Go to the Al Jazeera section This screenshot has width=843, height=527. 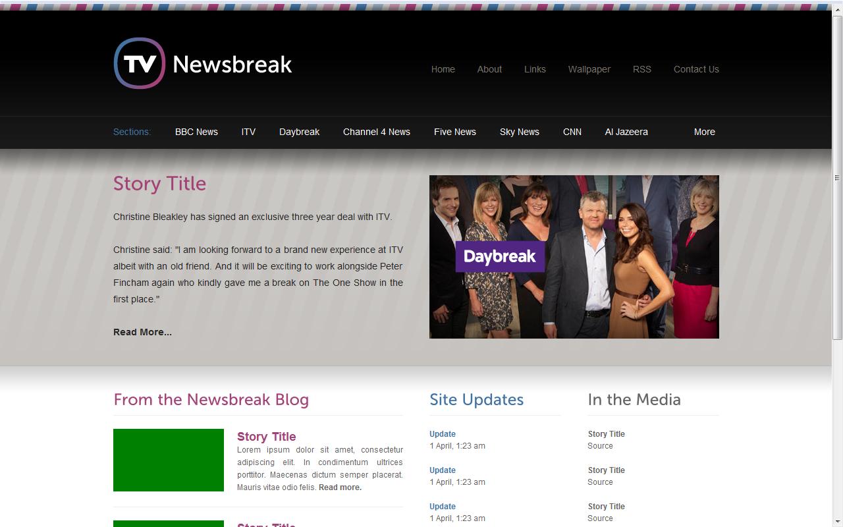click(x=626, y=132)
